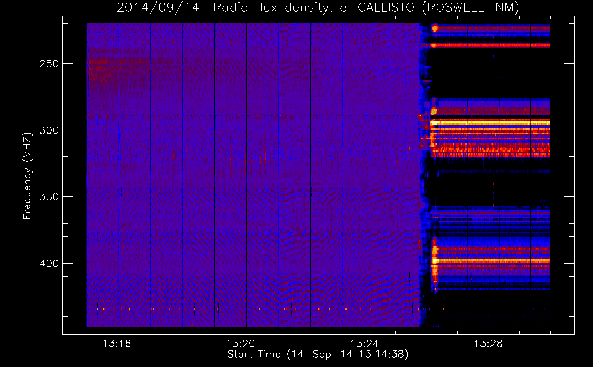Click the plot title '2014/09/14 Radio flux density'
Screen dimensions: 593x367
click(318, 7)
